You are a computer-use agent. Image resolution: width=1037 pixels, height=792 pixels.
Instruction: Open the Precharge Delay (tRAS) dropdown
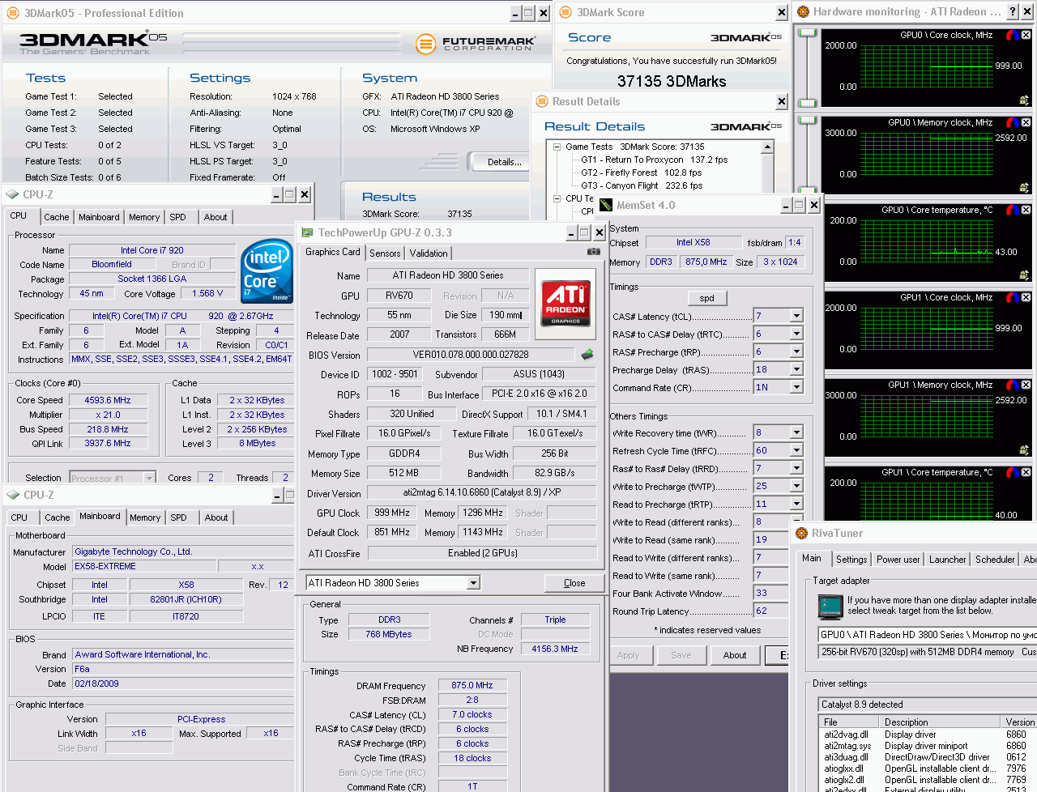click(796, 369)
